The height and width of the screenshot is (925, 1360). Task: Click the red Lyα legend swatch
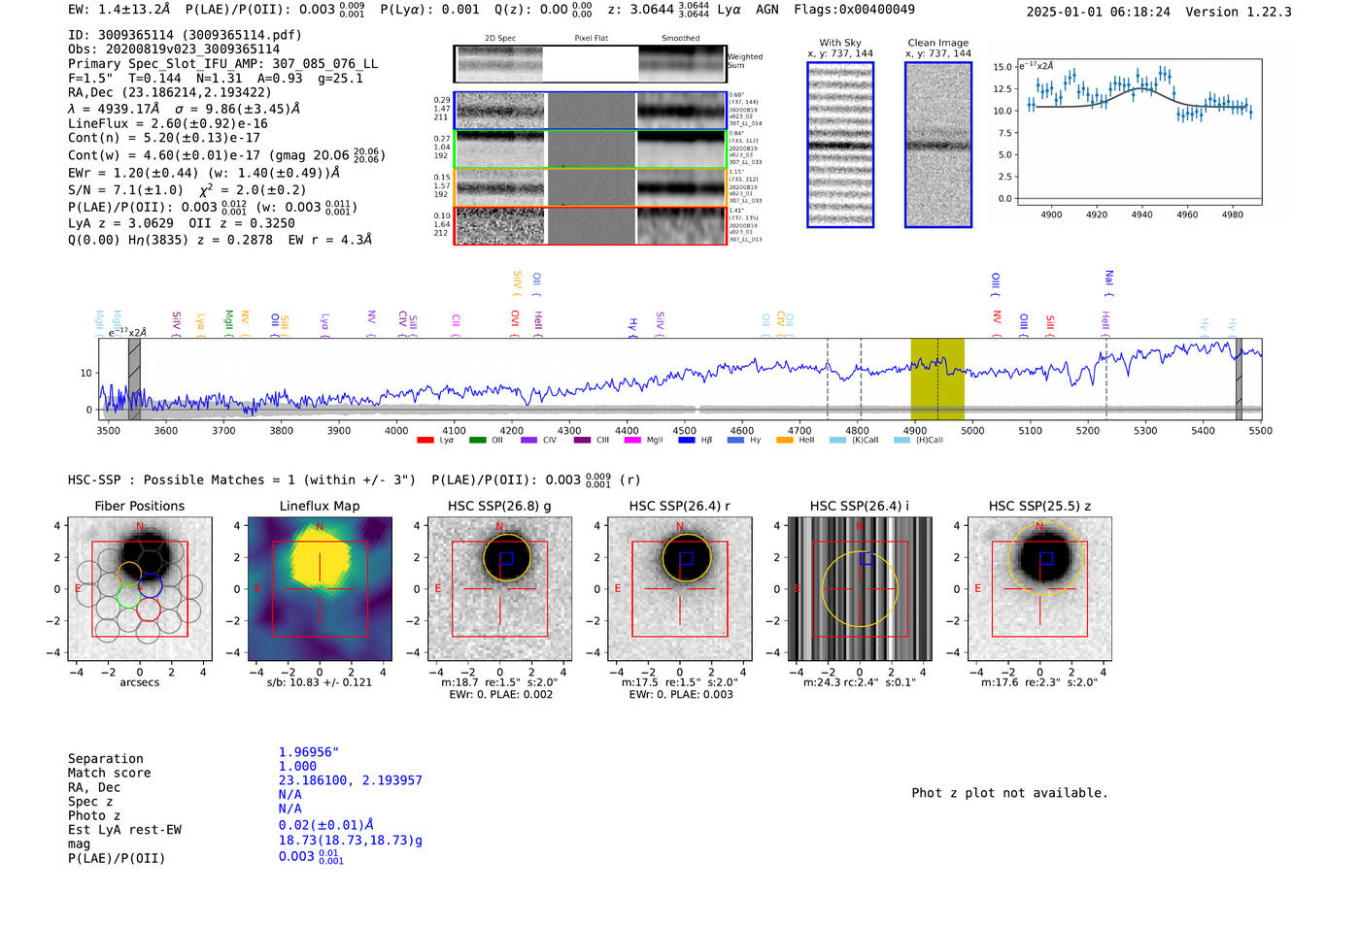tap(425, 440)
